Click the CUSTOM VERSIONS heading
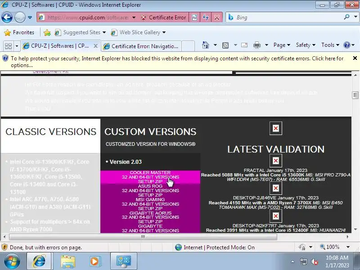The image size is (360, 270). [150, 132]
